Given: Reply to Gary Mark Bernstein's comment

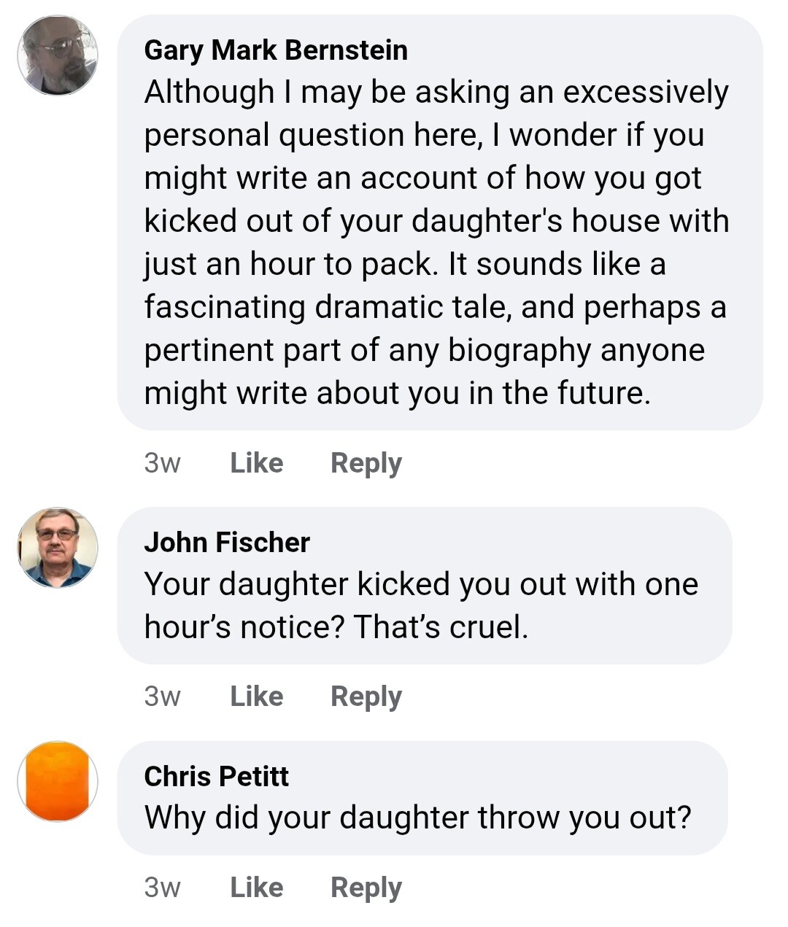Looking at the screenshot, I should tap(366, 463).
